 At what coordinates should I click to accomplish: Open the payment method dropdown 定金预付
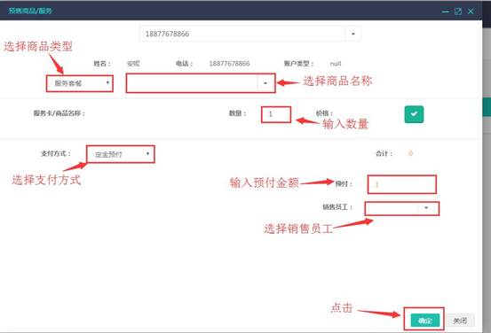[x=121, y=154]
